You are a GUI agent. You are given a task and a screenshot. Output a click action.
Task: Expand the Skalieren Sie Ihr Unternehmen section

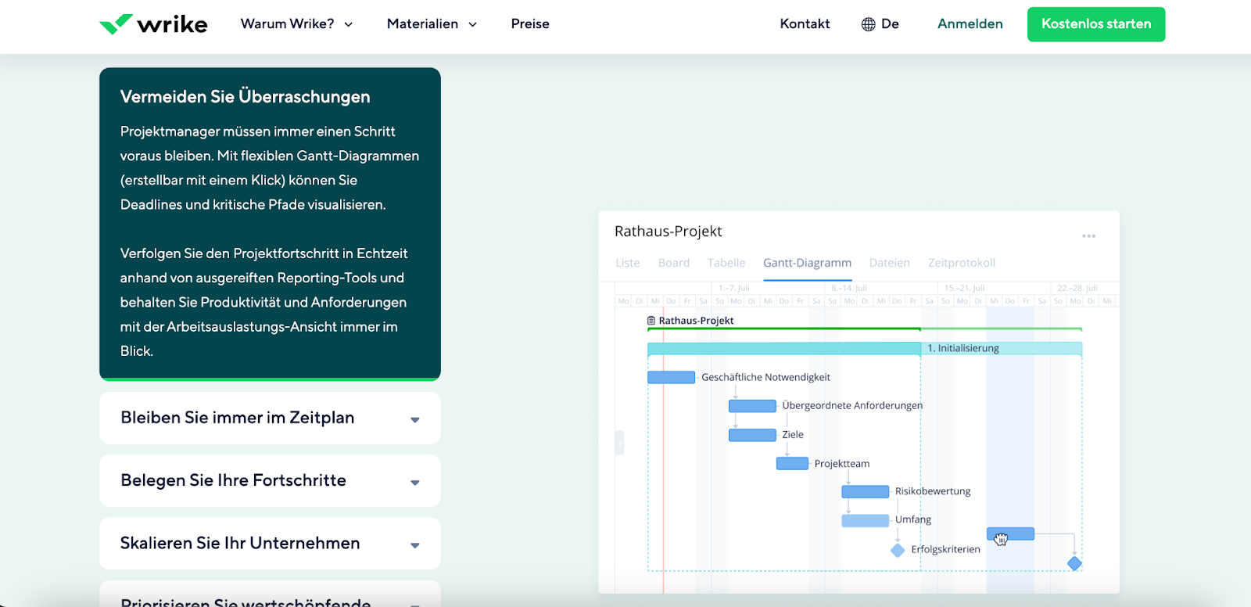tap(270, 544)
